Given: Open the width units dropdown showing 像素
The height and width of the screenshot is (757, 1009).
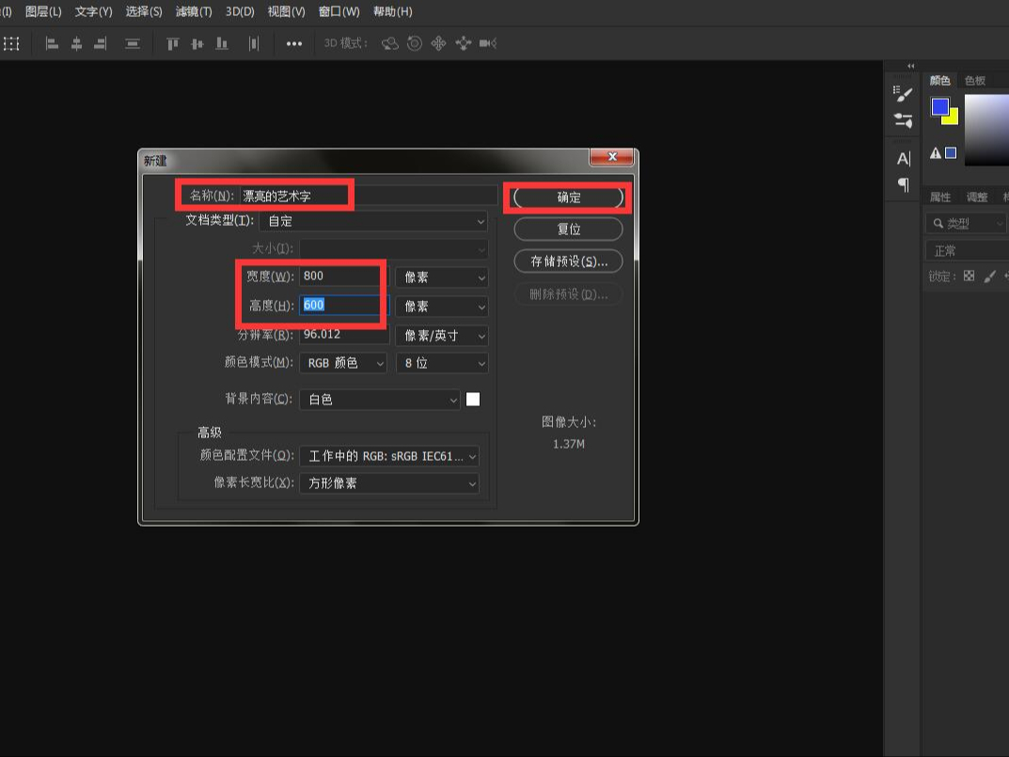Looking at the screenshot, I should (x=441, y=276).
